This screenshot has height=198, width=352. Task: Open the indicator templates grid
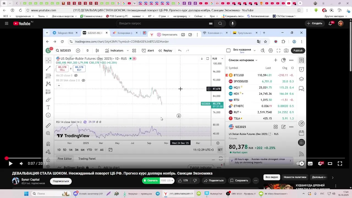[134, 51]
